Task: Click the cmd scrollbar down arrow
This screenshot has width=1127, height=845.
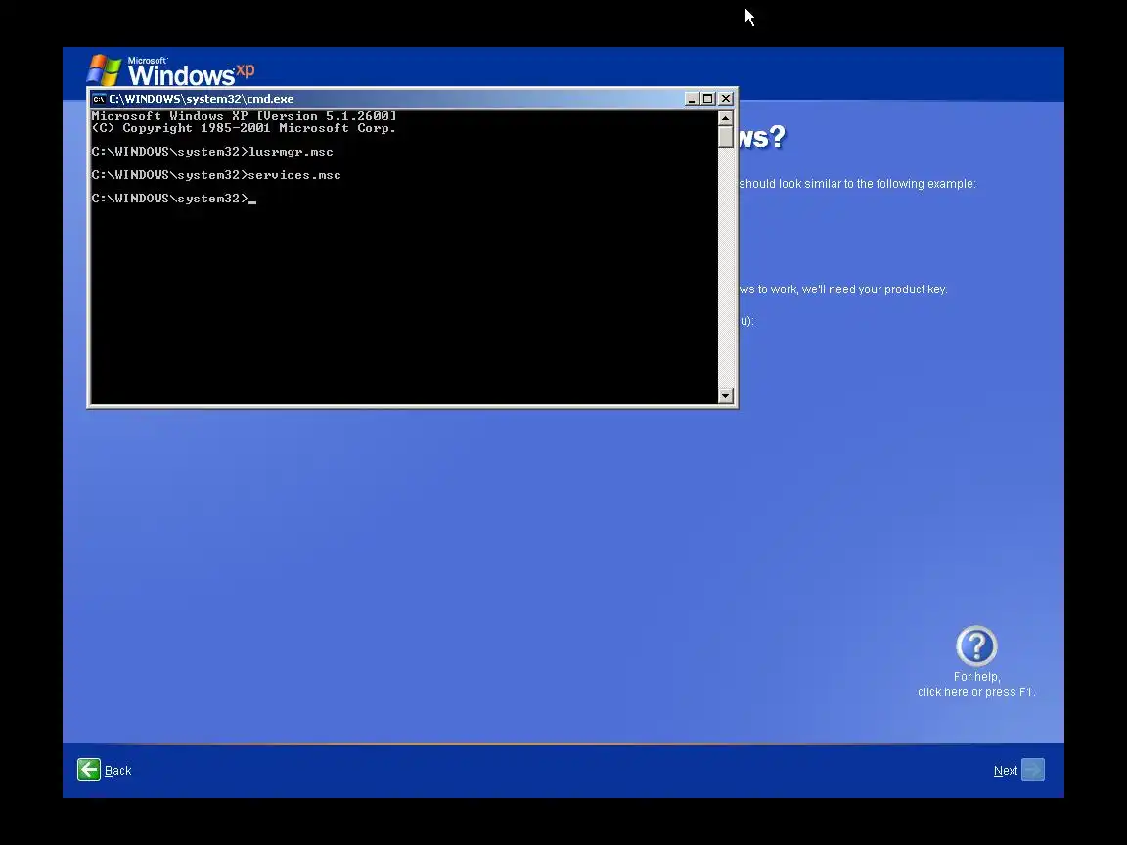Action: coord(725,395)
